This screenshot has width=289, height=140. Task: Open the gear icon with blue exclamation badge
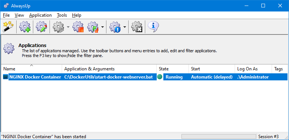point(115,27)
